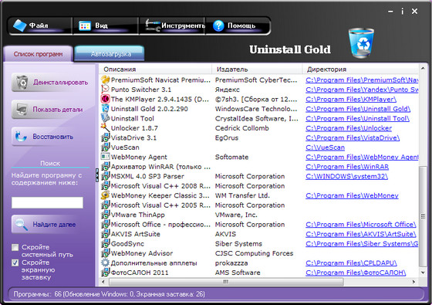432x305 pixels.
Task: Click the Восстановить button
Action: [51, 137]
